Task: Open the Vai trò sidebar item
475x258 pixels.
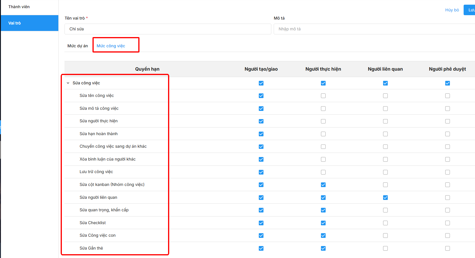Action: pos(15,23)
